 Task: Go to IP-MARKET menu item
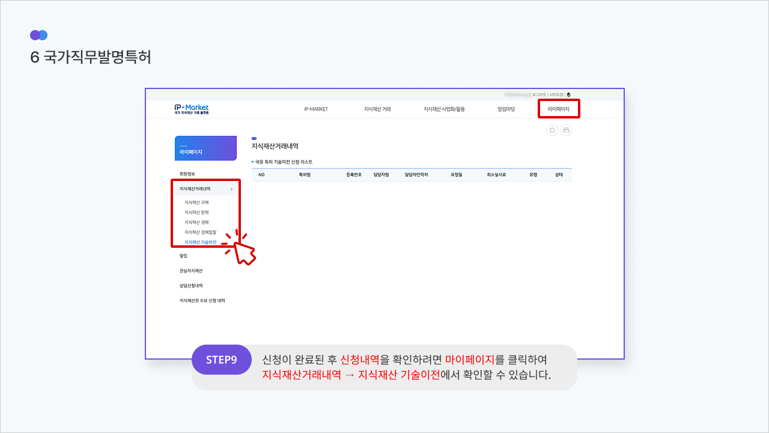tap(316, 109)
